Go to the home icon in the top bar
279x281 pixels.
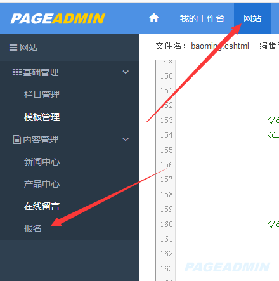pyautogui.click(x=153, y=18)
